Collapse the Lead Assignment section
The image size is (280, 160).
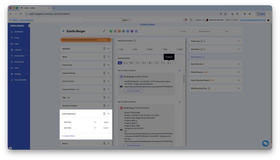(x=108, y=114)
